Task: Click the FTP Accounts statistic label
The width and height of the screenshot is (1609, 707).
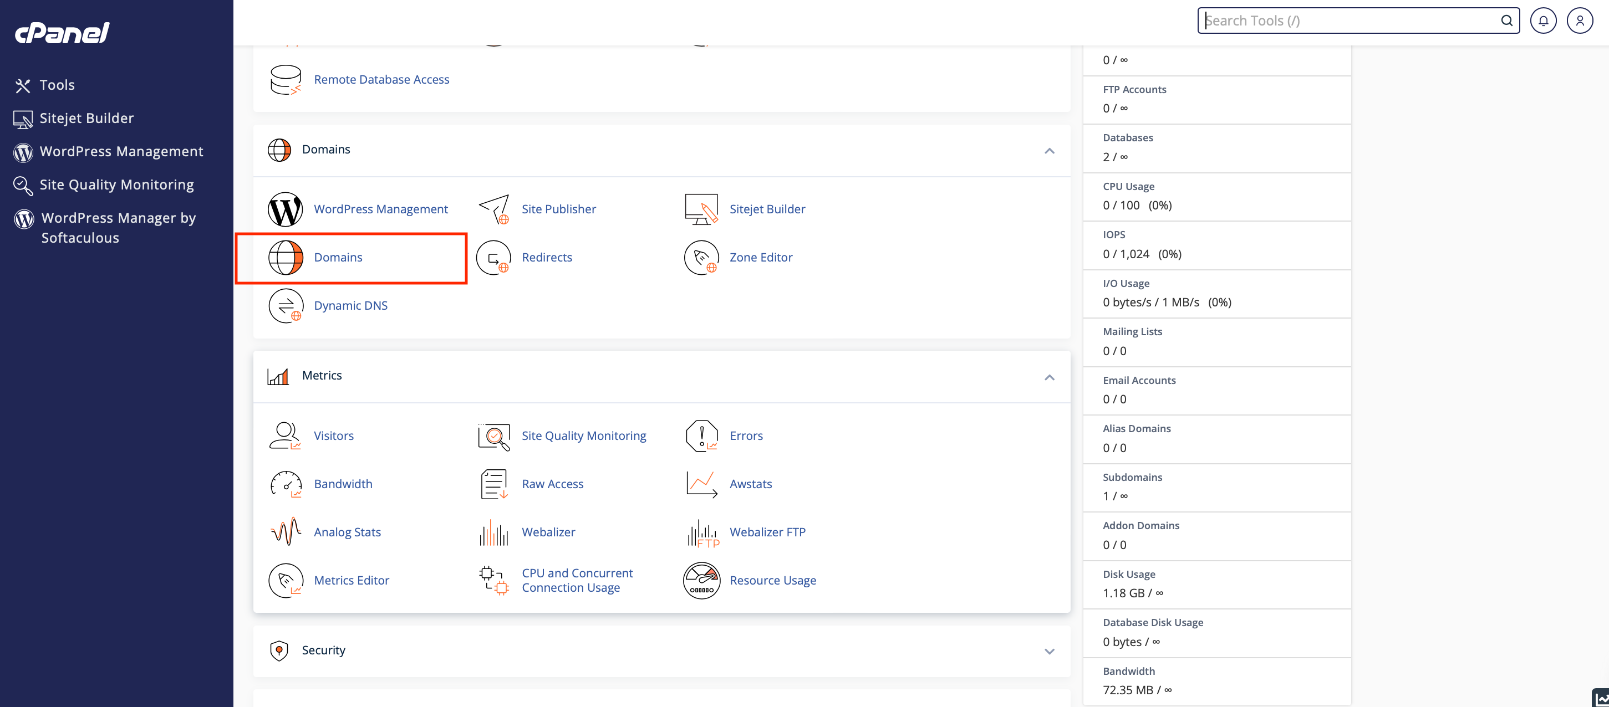Action: 1134,90
